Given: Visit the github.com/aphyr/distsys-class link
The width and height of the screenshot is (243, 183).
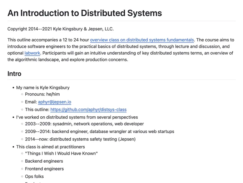Looking at the screenshot, I should click(x=89, y=110).
